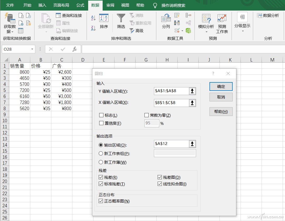Open 模拟分析 what-if analysis icon
The image size is (285, 221).
click(206, 24)
